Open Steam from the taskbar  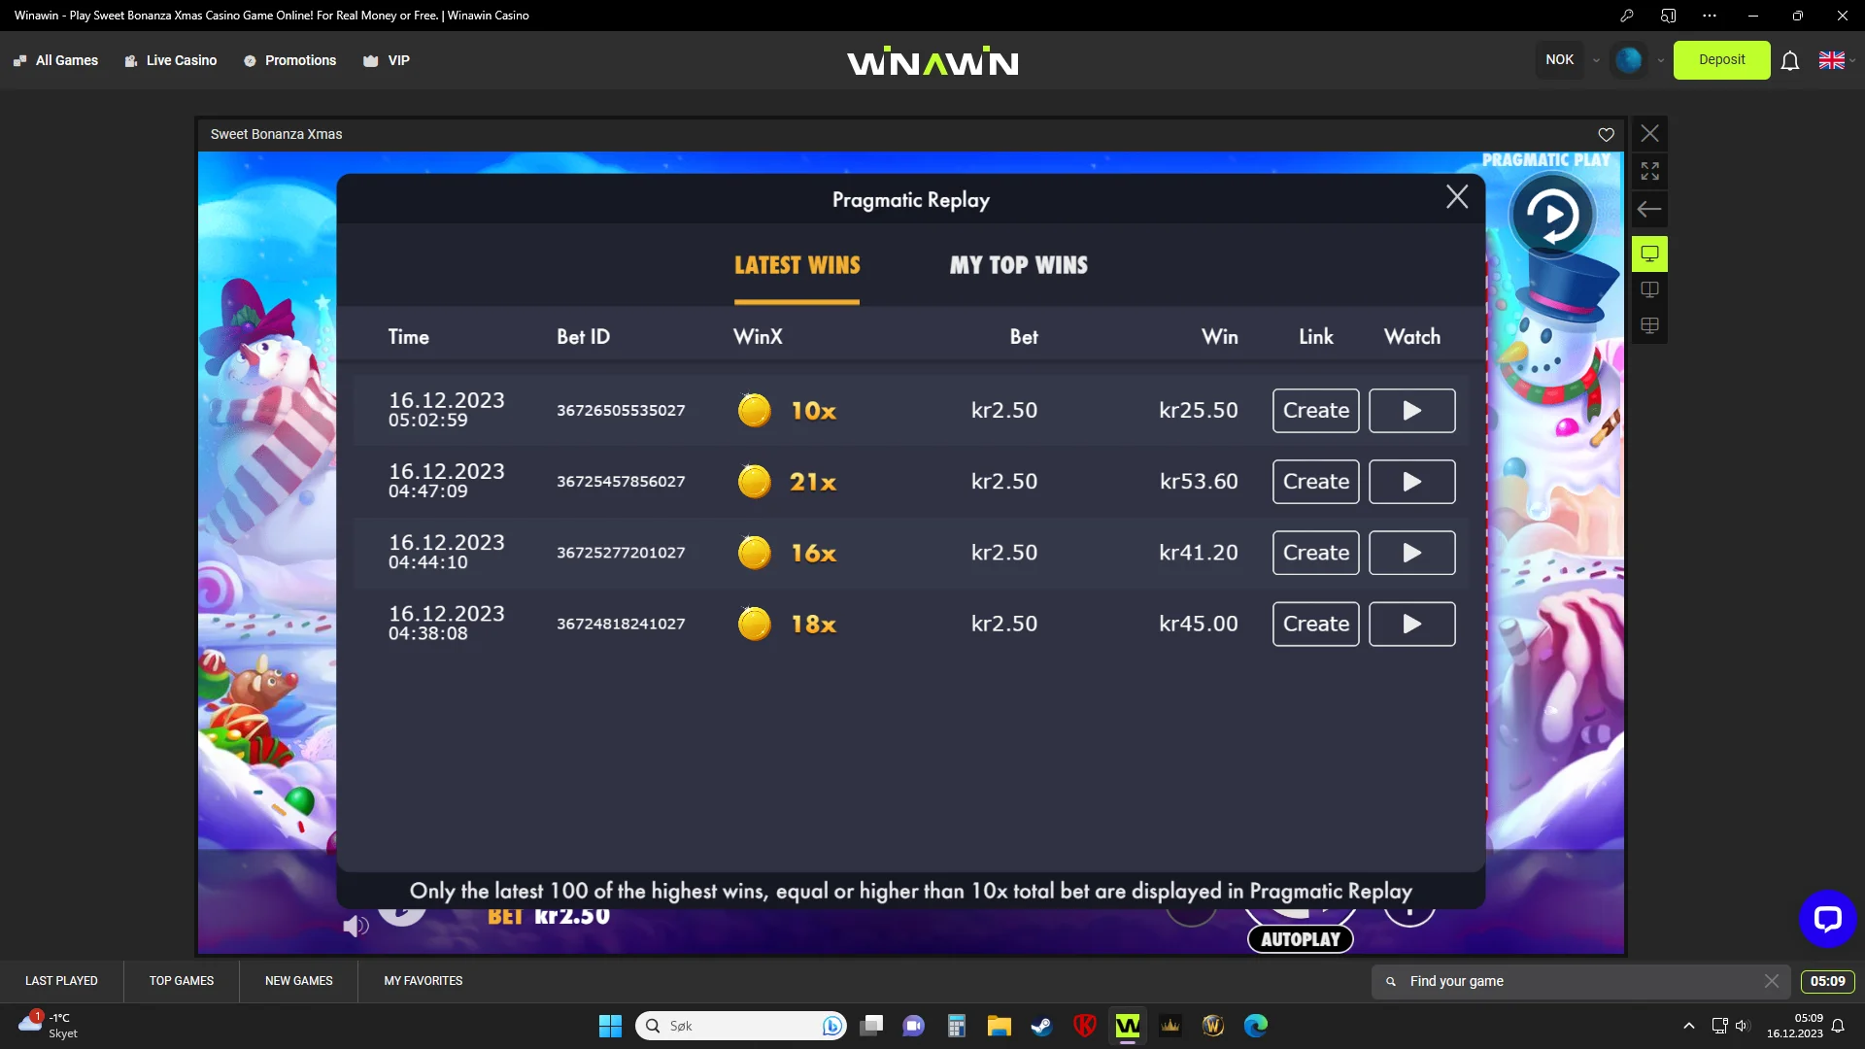click(x=1042, y=1026)
